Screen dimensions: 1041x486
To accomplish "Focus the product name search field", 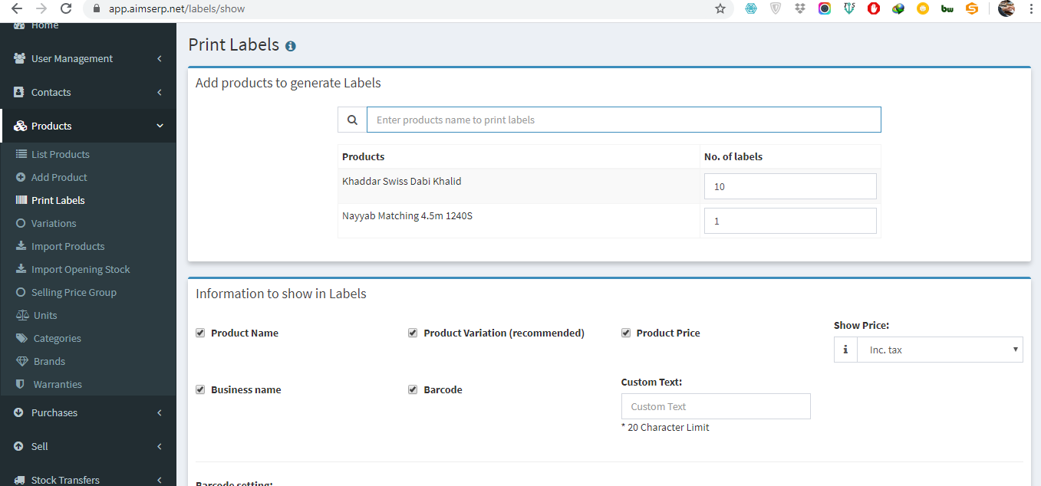I will tap(623, 120).
